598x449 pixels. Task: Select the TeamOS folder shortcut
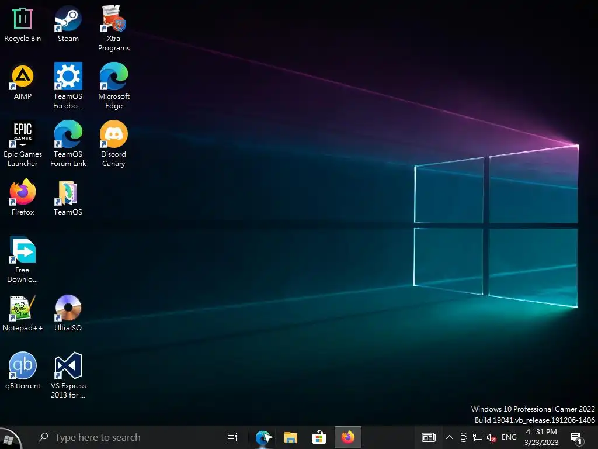(x=68, y=199)
